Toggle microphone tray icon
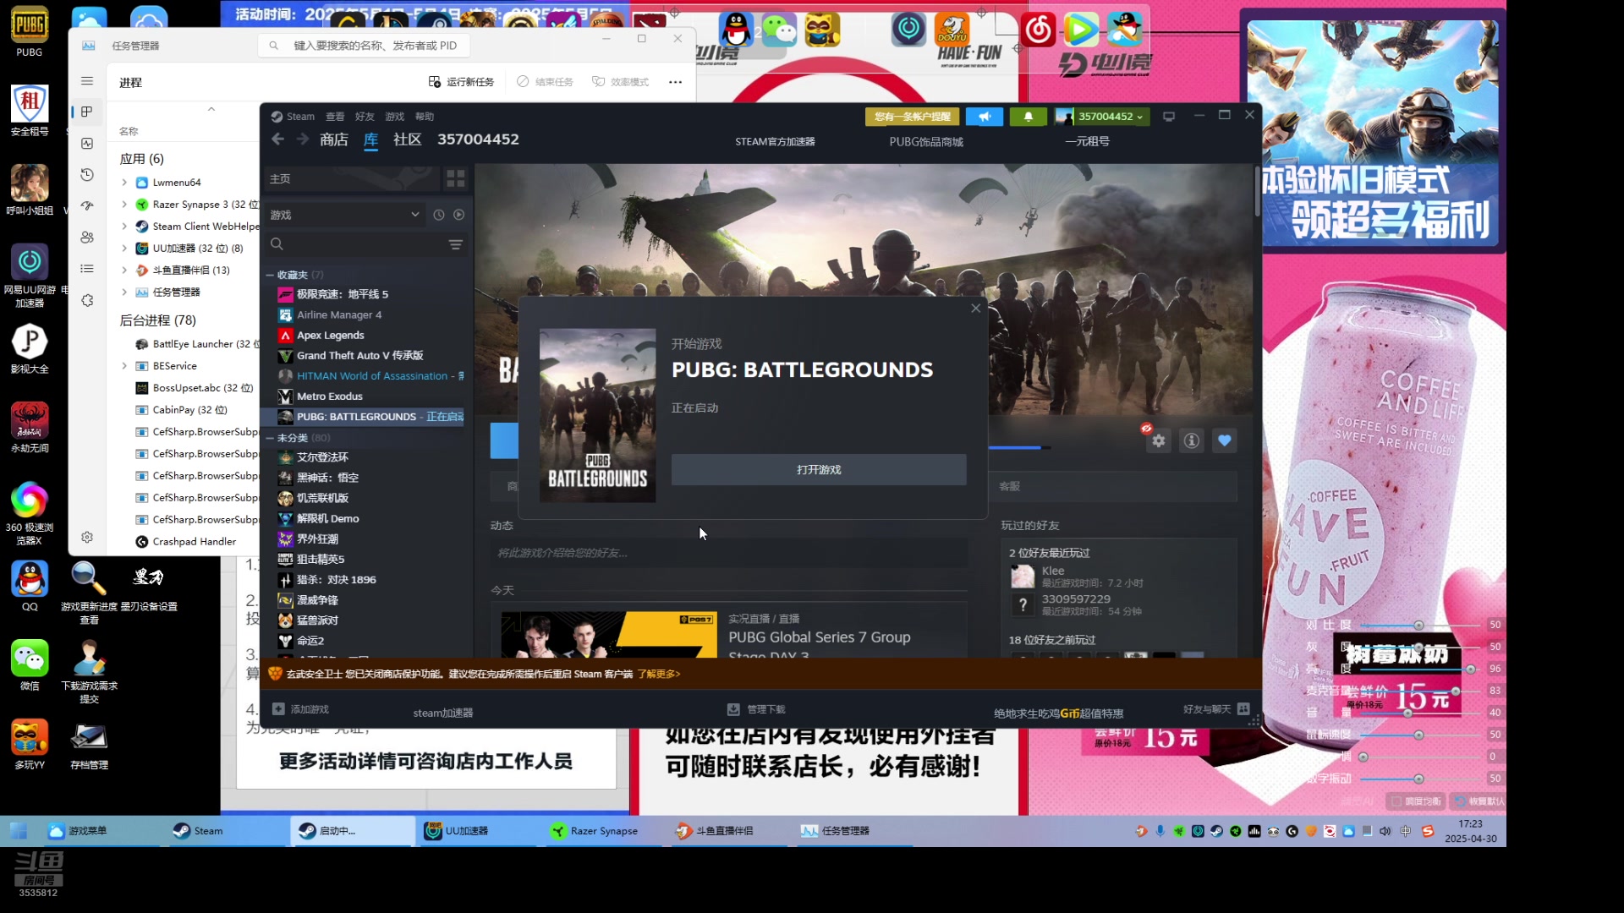The image size is (1624, 913). [x=1160, y=831]
